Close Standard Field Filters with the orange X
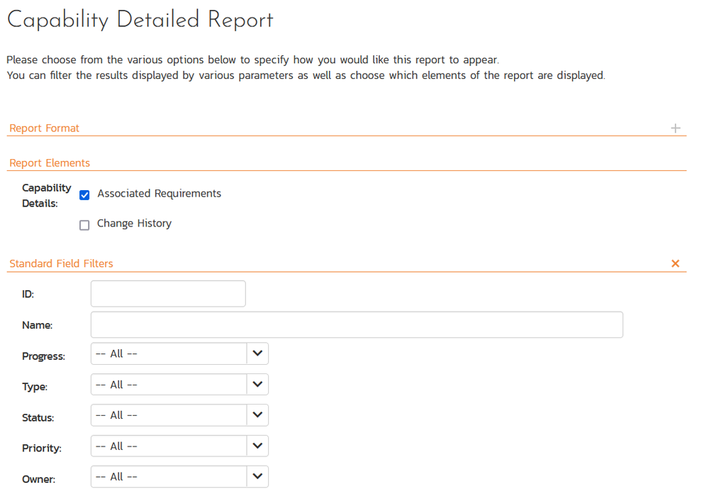 tap(675, 263)
